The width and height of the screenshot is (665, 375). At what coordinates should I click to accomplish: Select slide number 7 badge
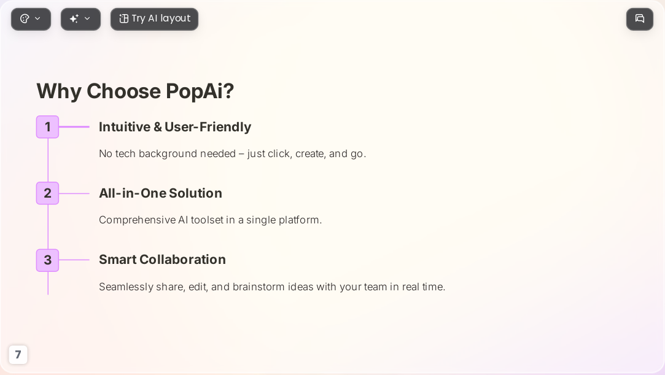(18, 355)
